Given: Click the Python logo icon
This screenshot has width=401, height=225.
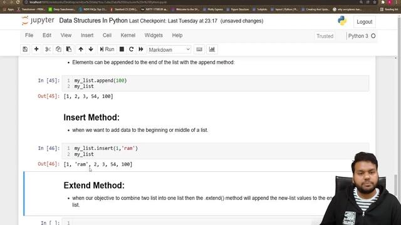Looking at the screenshot, I should pos(342,21).
